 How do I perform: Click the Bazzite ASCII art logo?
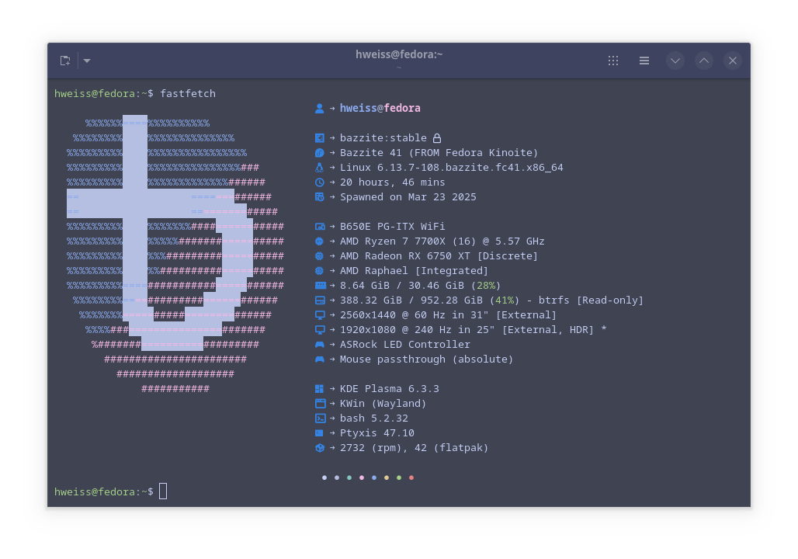(x=175, y=255)
